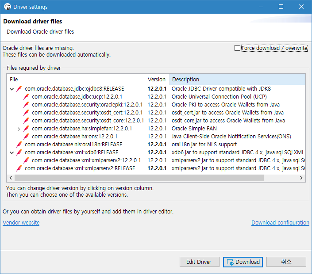Viewport: 312px width, 274px height.
Task: Select row com.oracle.database.xml:xmlparserv2:RELEASE
Action: (x=156, y=168)
